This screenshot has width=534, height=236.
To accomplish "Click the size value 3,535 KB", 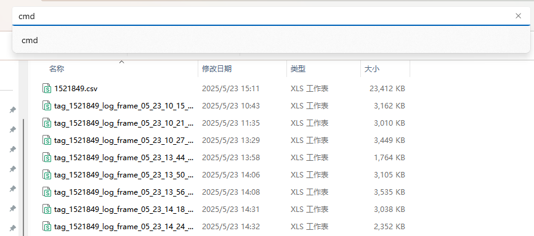I will (x=389, y=192).
